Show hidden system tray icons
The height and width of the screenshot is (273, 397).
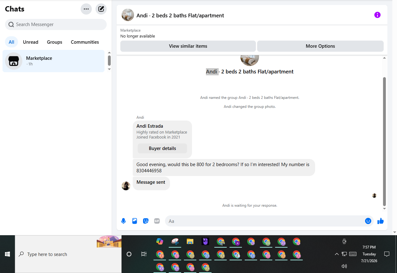point(337,254)
